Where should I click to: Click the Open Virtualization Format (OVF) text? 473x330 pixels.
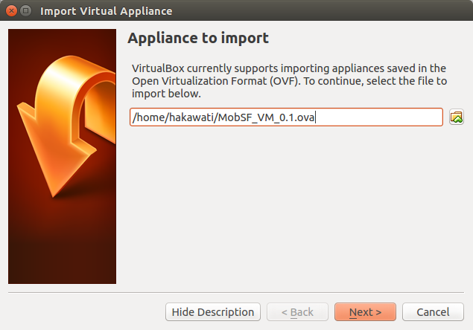click(215, 81)
